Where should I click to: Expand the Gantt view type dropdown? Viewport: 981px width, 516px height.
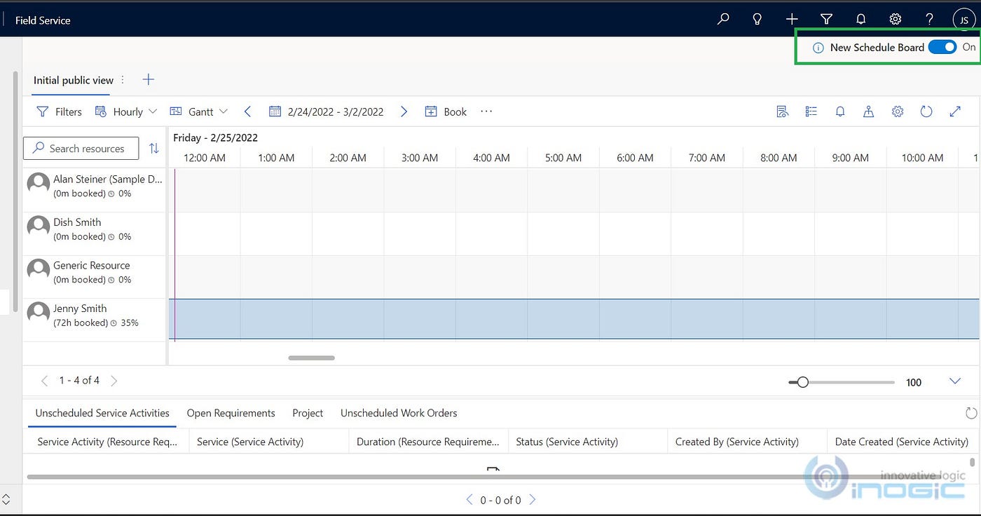coord(199,111)
